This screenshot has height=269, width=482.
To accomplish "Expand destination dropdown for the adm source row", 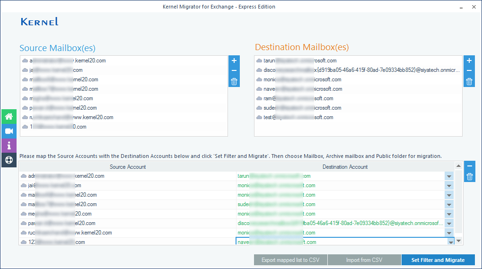I will pos(449,176).
